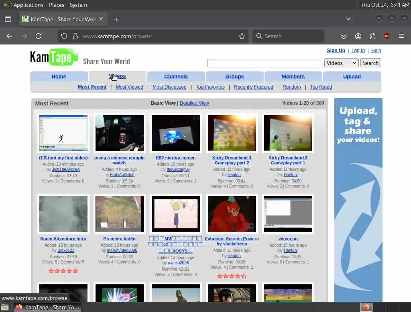411x312 pixels.
Task: Visit uploader Bloxo123's profile
Action: point(66,250)
